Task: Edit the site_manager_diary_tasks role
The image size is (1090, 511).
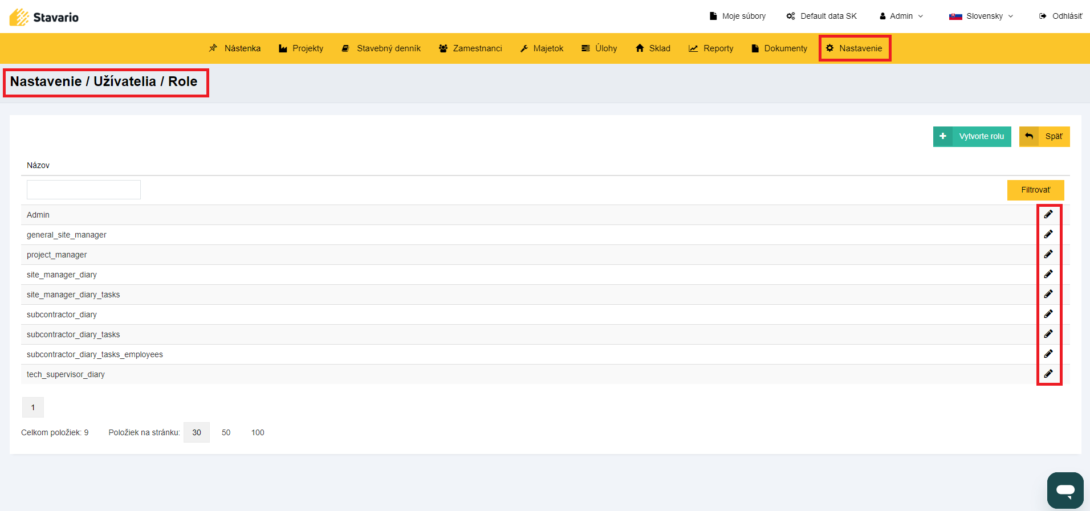Action: point(1048,295)
